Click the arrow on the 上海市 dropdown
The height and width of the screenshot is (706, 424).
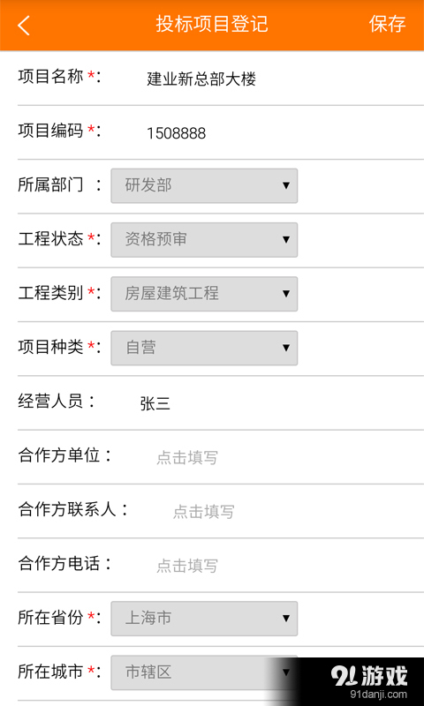(285, 619)
